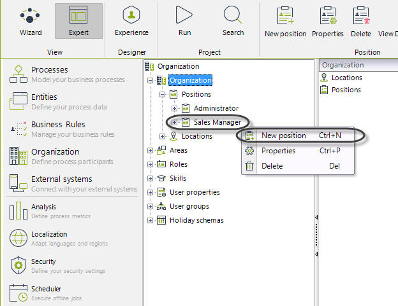Select the Expert view button
Image resolution: width=398 pixels, height=306 pixels.
[x=78, y=21]
